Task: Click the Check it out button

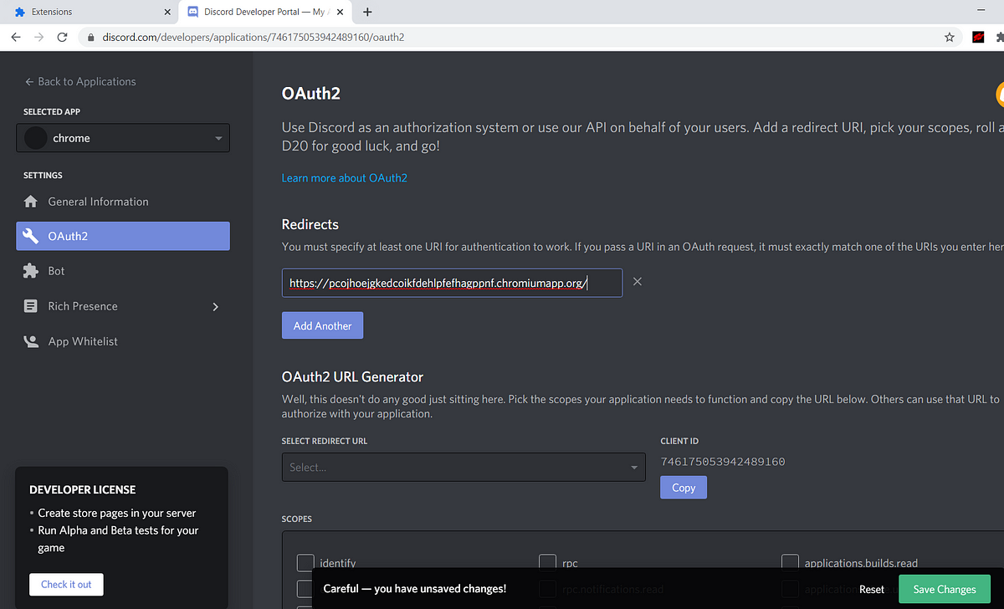Action: [x=66, y=584]
